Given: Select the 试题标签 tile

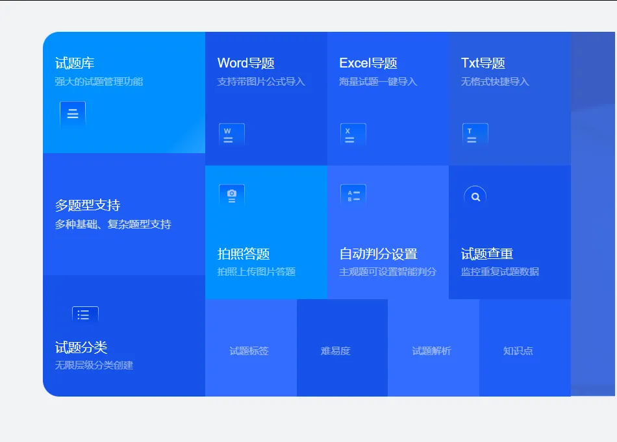Looking at the screenshot, I should click(249, 350).
